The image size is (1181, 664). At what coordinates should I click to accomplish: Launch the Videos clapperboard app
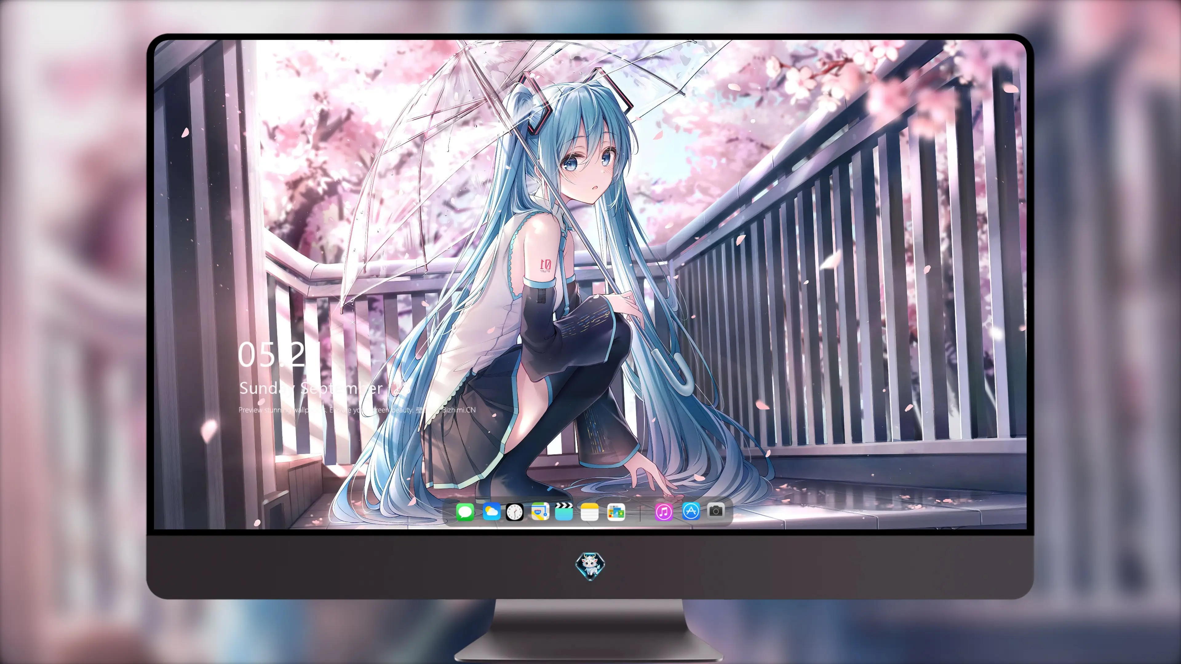click(564, 512)
